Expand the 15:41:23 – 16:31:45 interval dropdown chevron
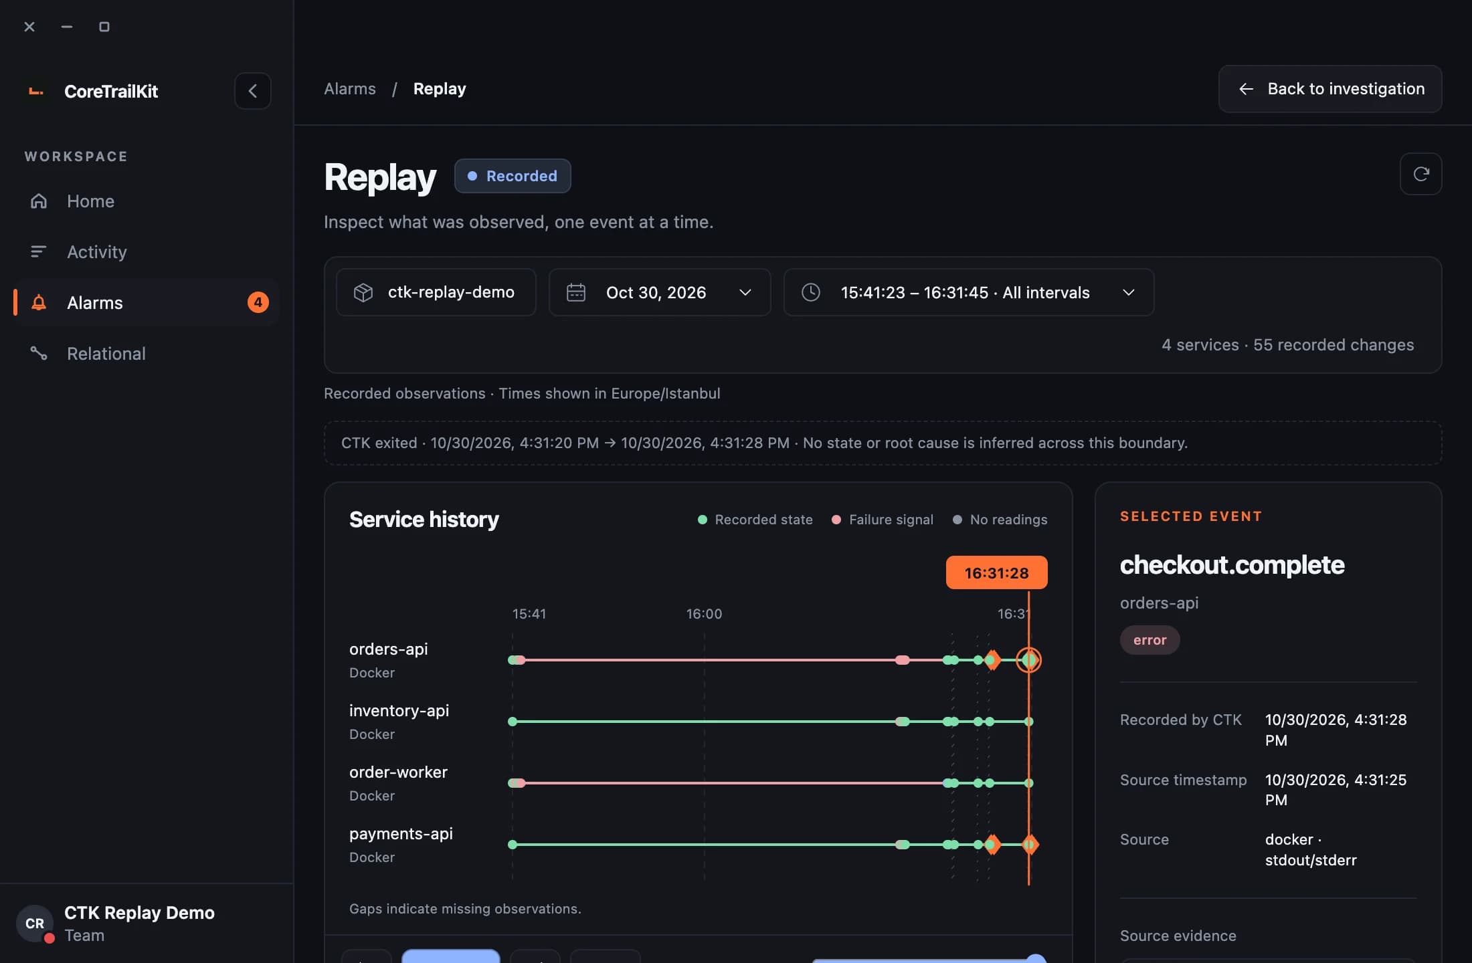This screenshot has width=1472, height=963. [x=1128, y=292]
